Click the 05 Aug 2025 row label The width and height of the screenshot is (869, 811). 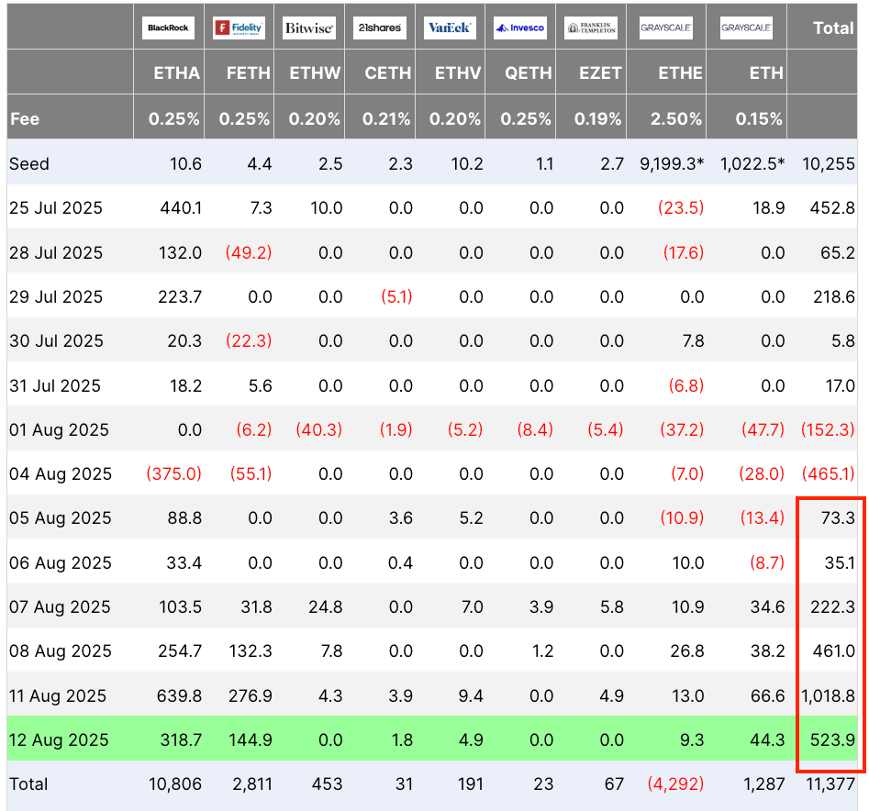pyautogui.click(x=61, y=518)
